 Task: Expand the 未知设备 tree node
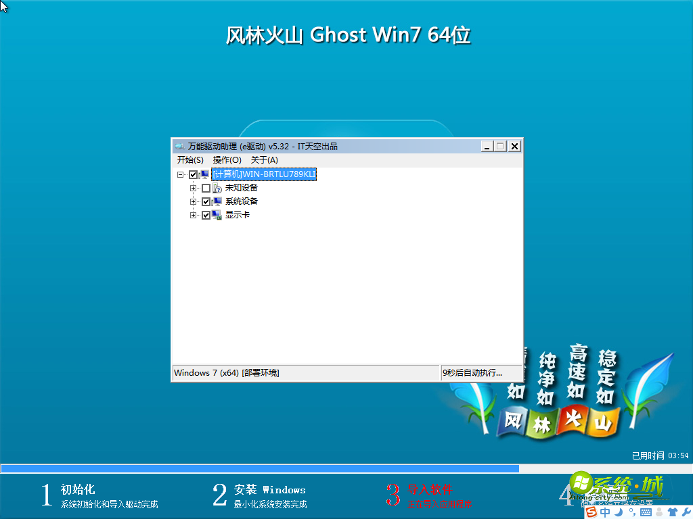coord(194,187)
